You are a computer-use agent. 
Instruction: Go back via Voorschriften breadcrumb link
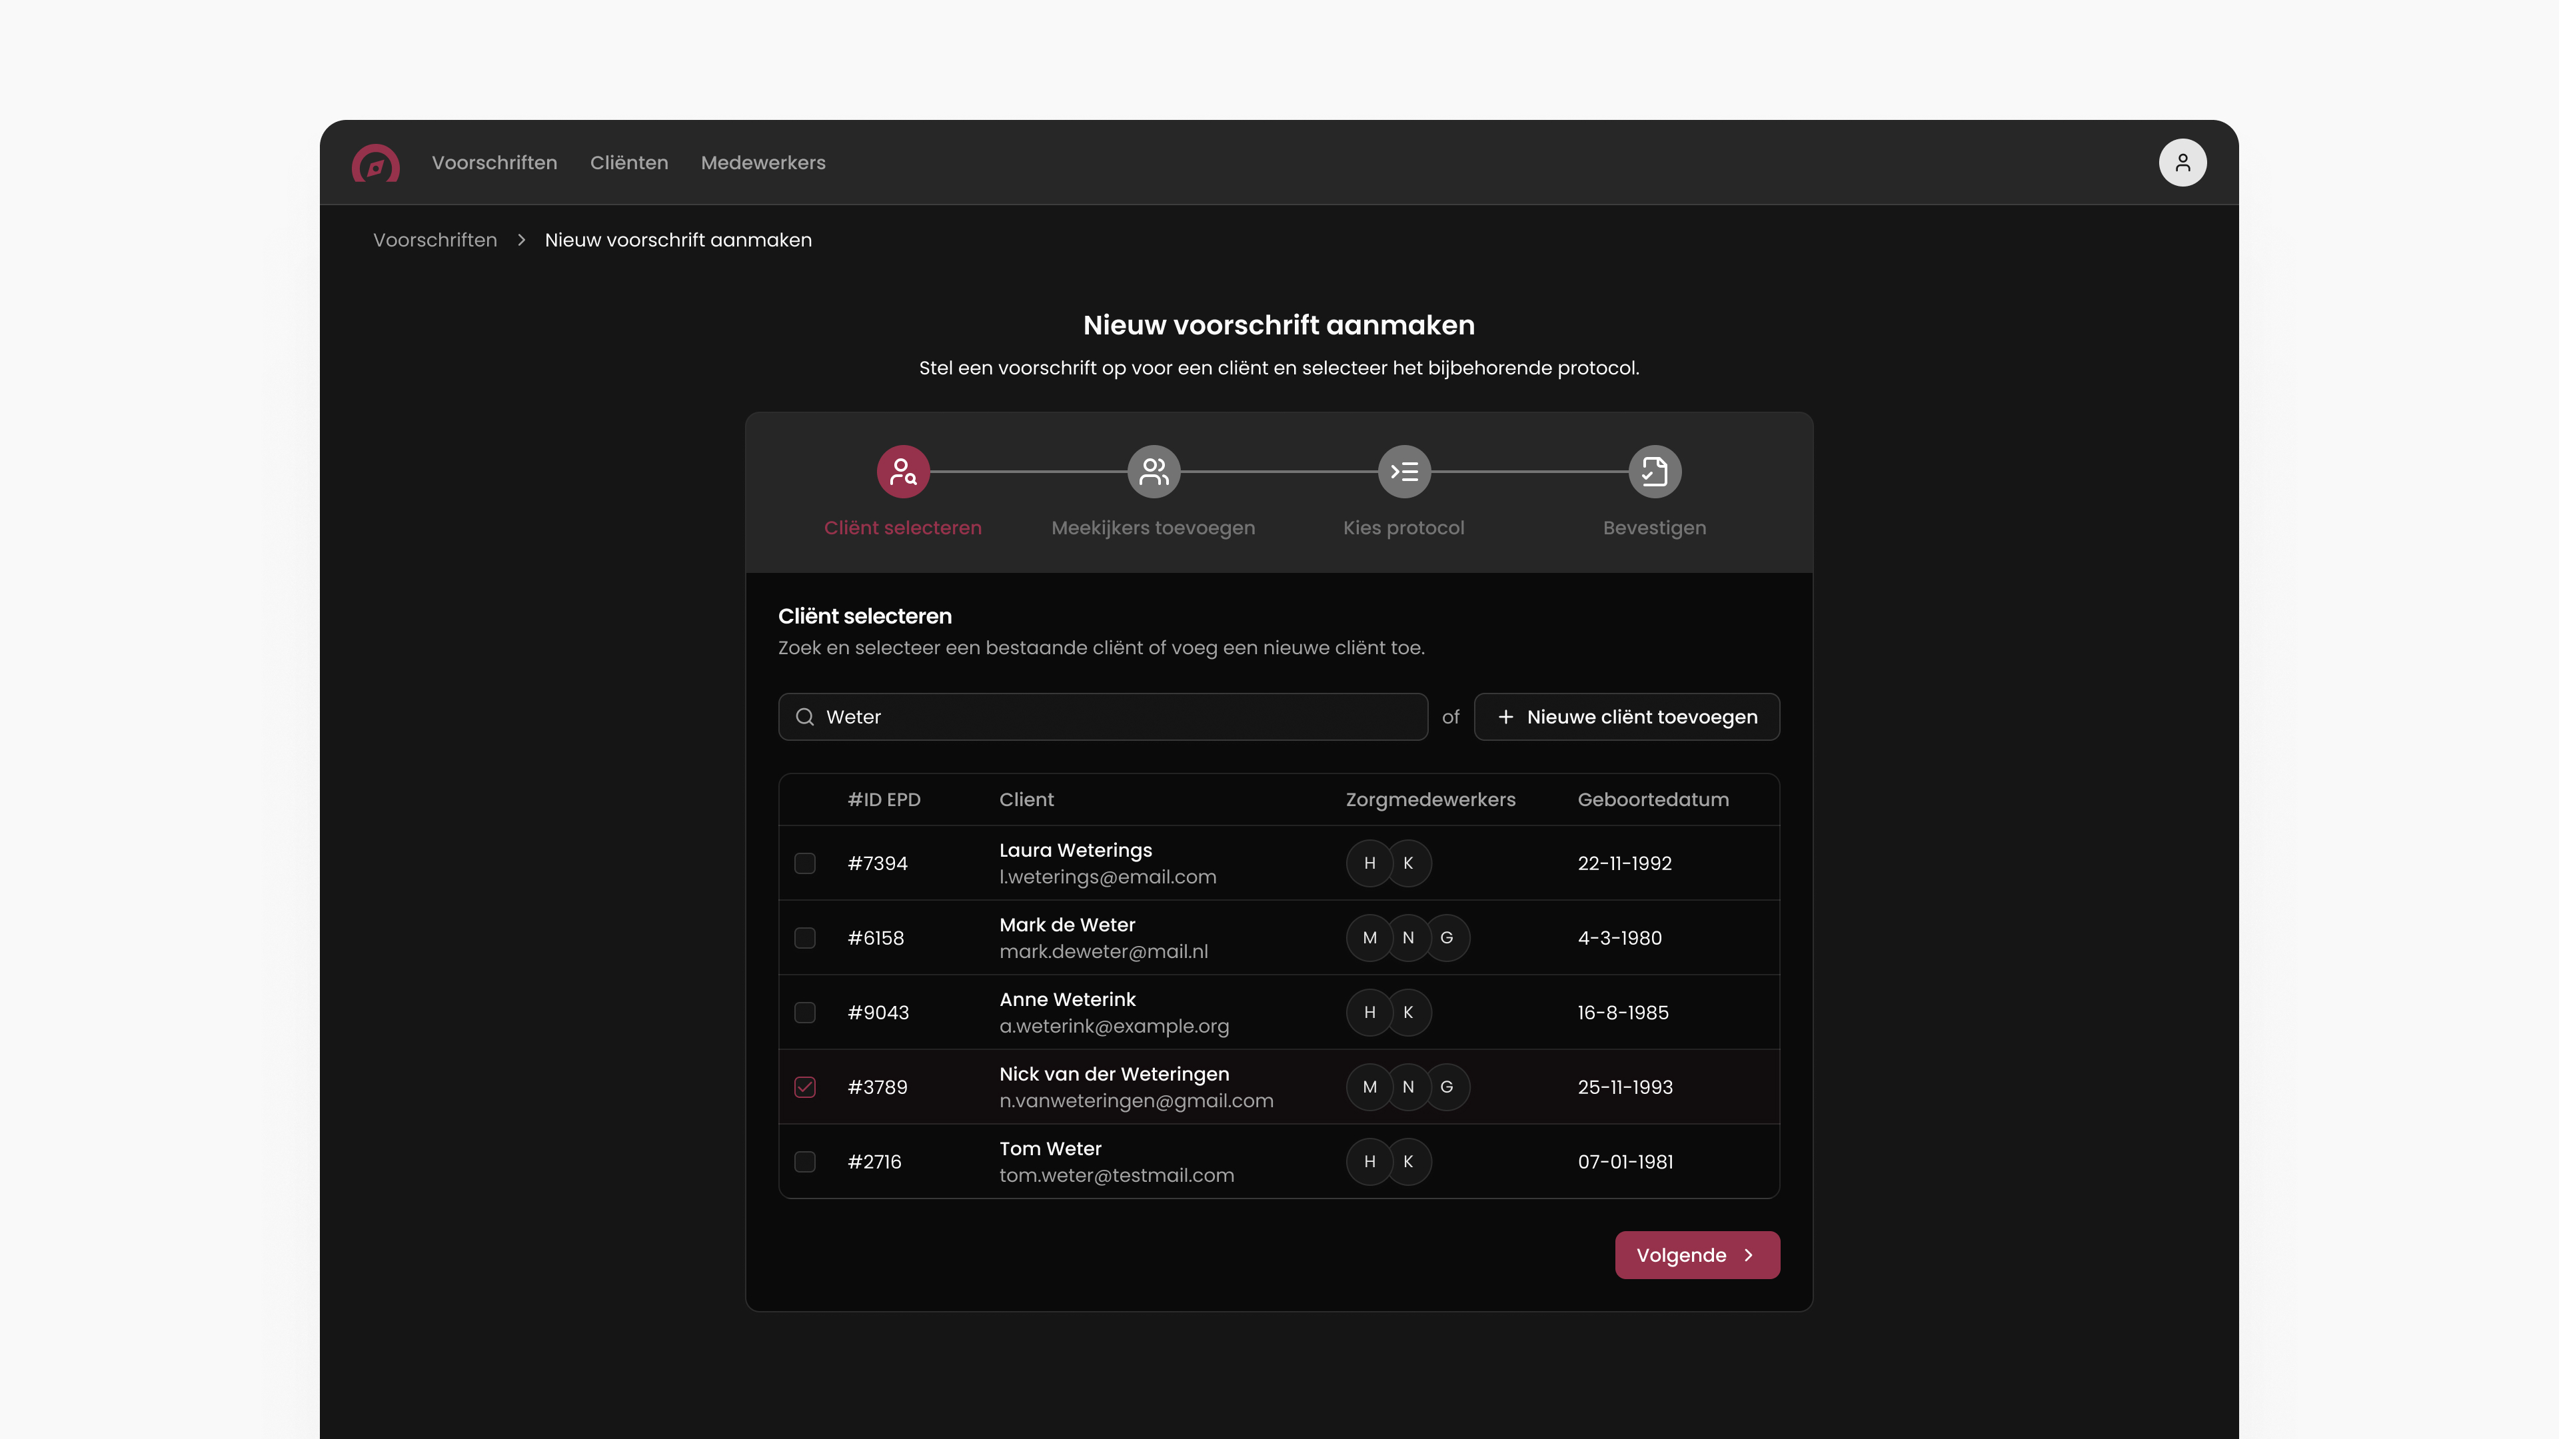[x=435, y=240]
